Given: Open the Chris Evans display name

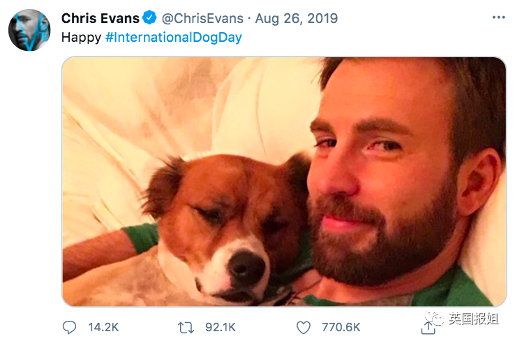Looking at the screenshot, I should pyautogui.click(x=100, y=18).
